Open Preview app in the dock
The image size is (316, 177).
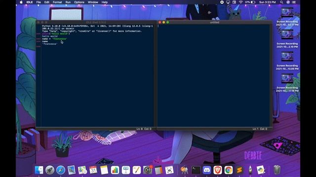pos(72,170)
